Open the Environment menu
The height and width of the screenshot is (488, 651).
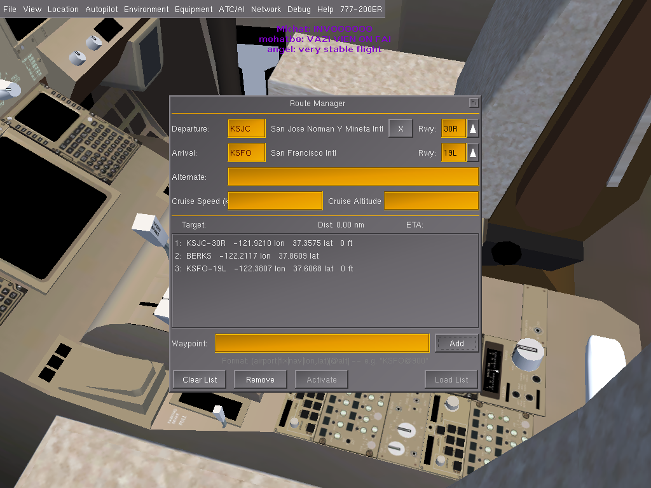pyautogui.click(x=146, y=10)
